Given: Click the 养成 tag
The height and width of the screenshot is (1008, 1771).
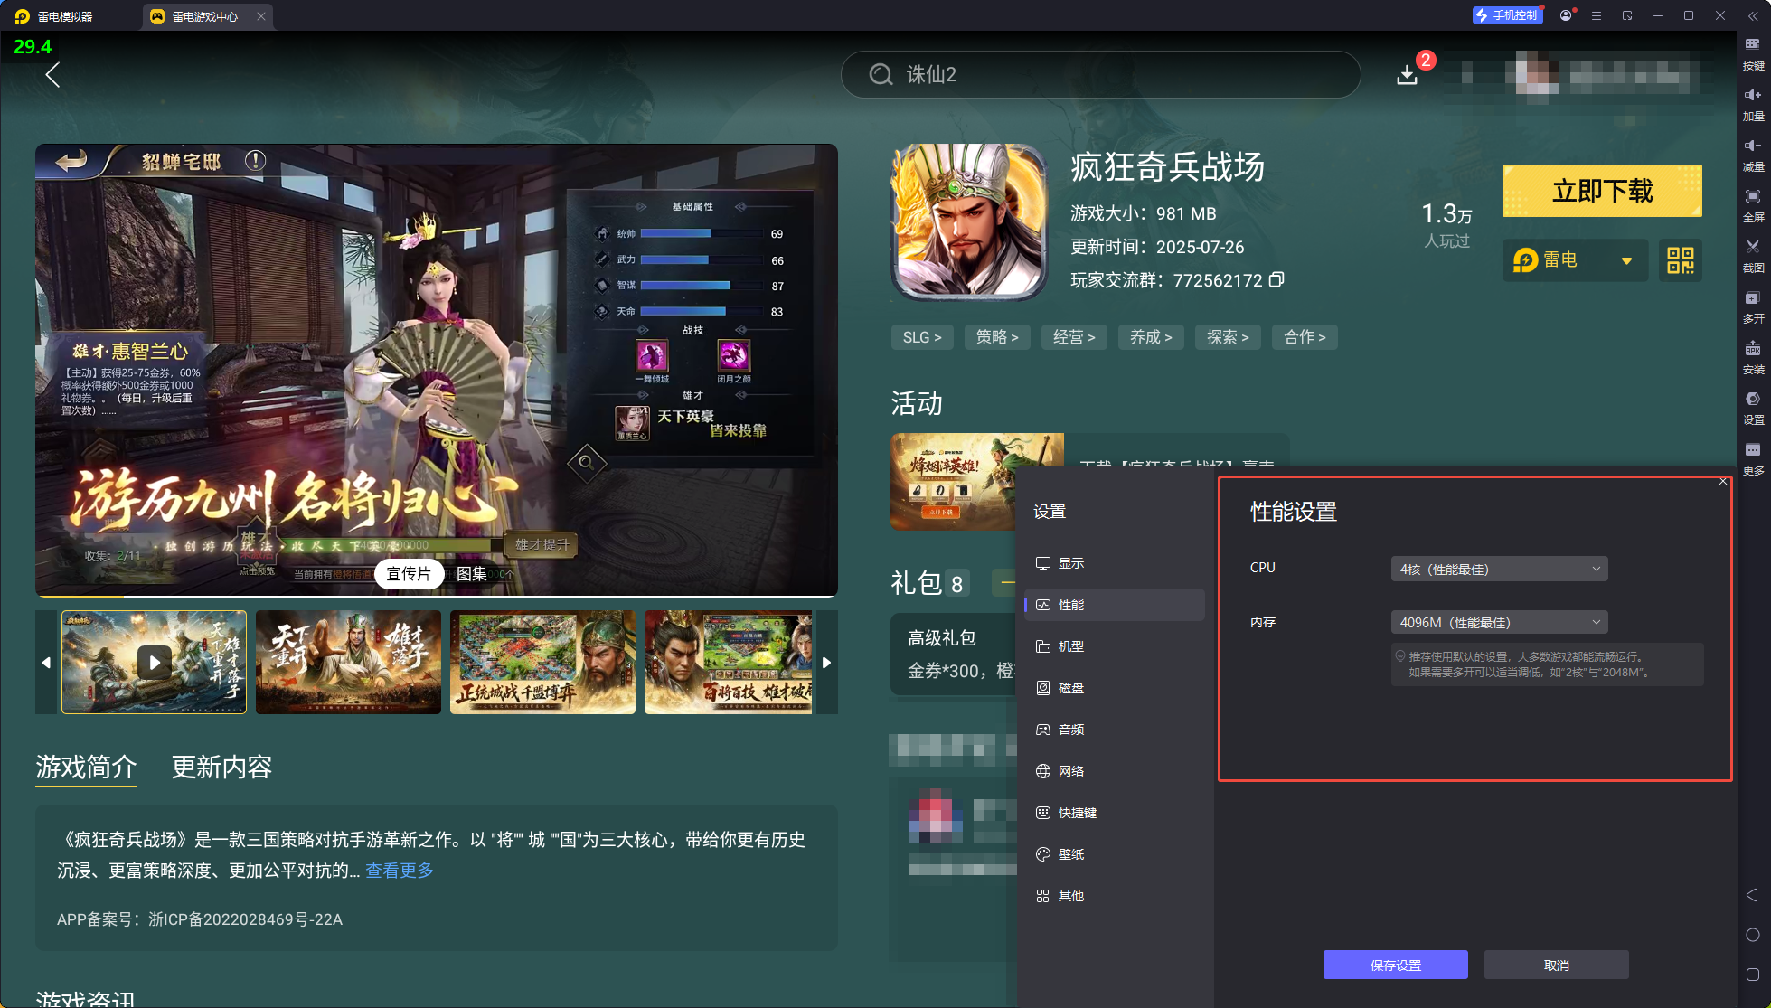Looking at the screenshot, I should [1151, 337].
